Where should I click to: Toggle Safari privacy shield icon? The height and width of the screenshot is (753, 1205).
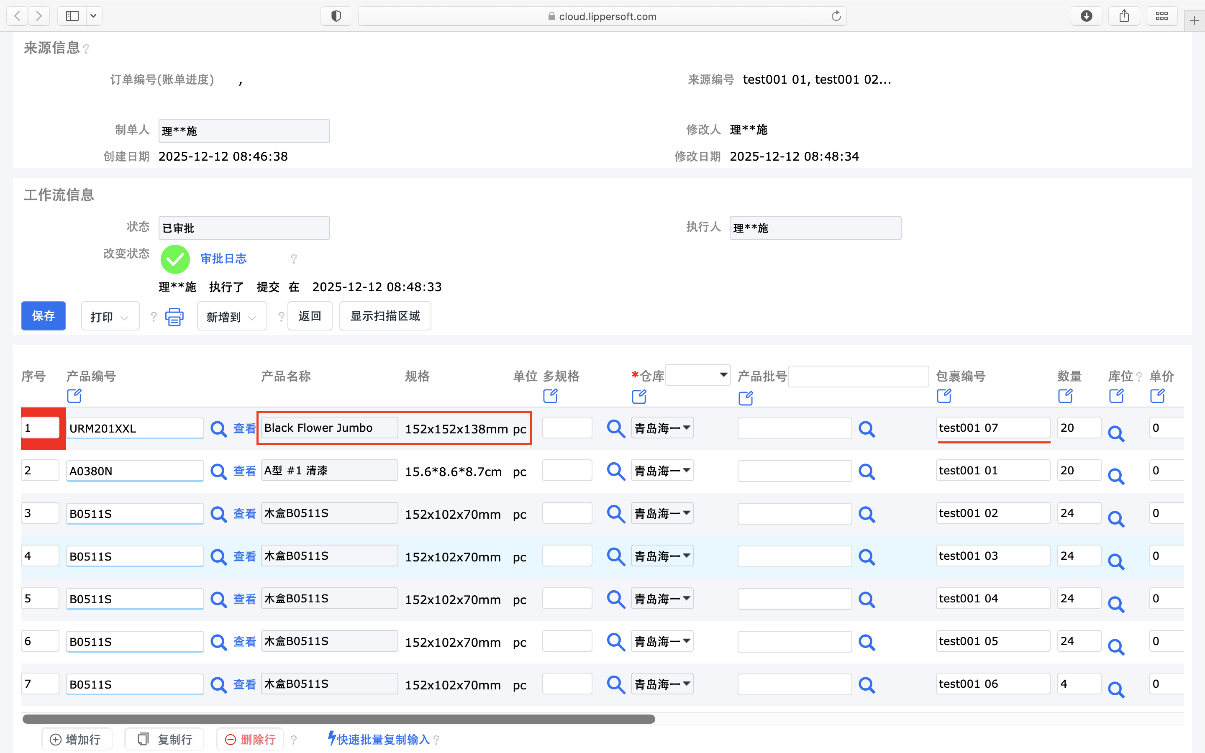pos(336,16)
